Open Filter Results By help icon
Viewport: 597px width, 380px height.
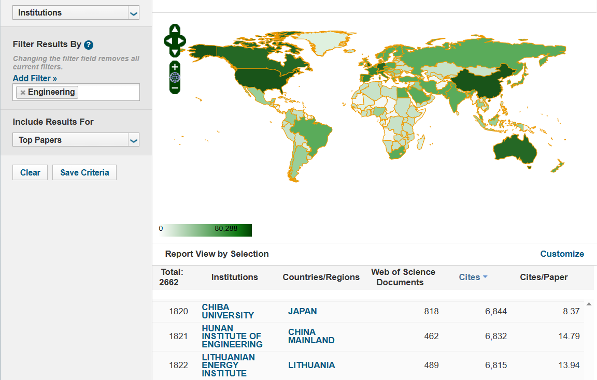tap(89, 45)
